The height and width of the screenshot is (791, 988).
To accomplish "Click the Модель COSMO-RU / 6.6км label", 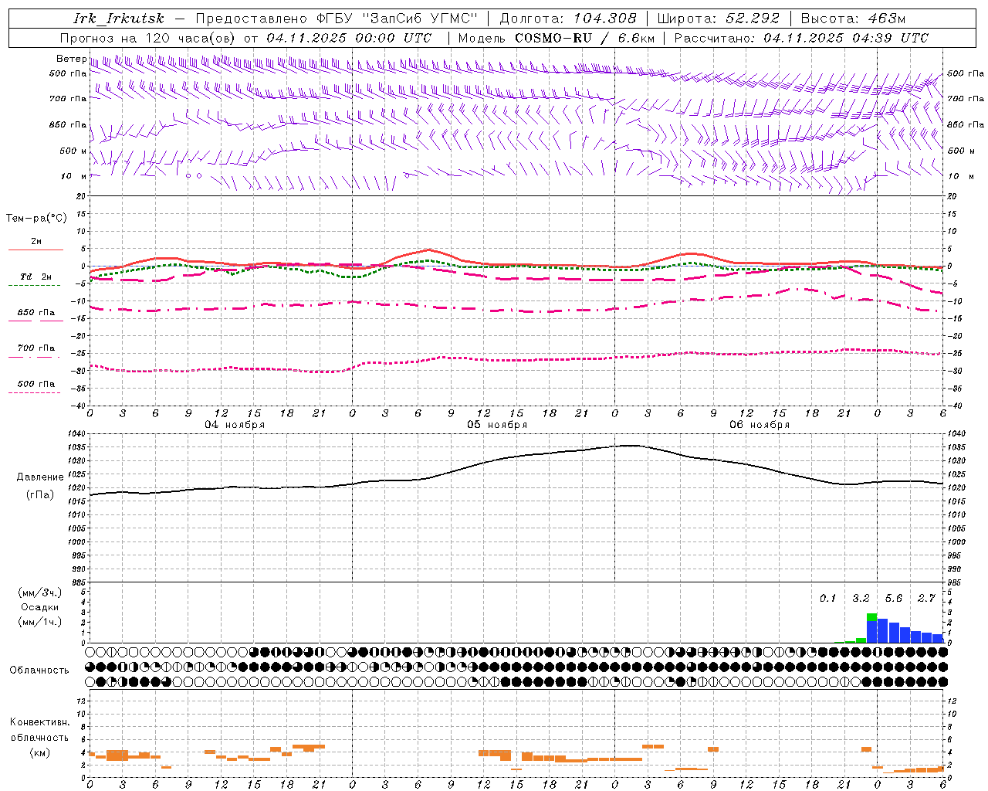I will pos(557,38).
